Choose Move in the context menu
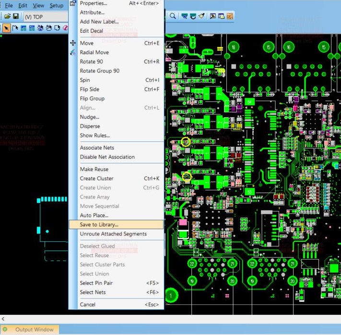This screenshot has height=335, width=341. tap(117, 43)
